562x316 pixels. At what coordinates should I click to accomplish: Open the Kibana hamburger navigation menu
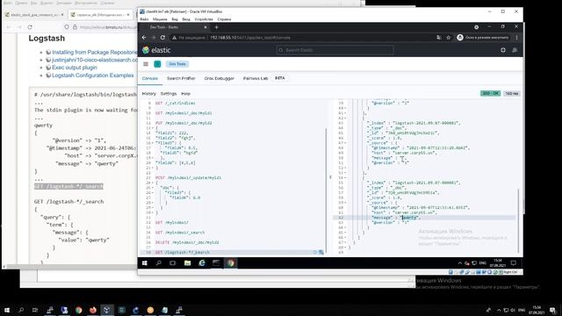click(x=146, y=64)
